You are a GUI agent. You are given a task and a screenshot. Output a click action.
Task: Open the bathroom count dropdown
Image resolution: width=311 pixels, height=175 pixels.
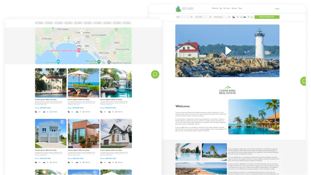point(239,17)
